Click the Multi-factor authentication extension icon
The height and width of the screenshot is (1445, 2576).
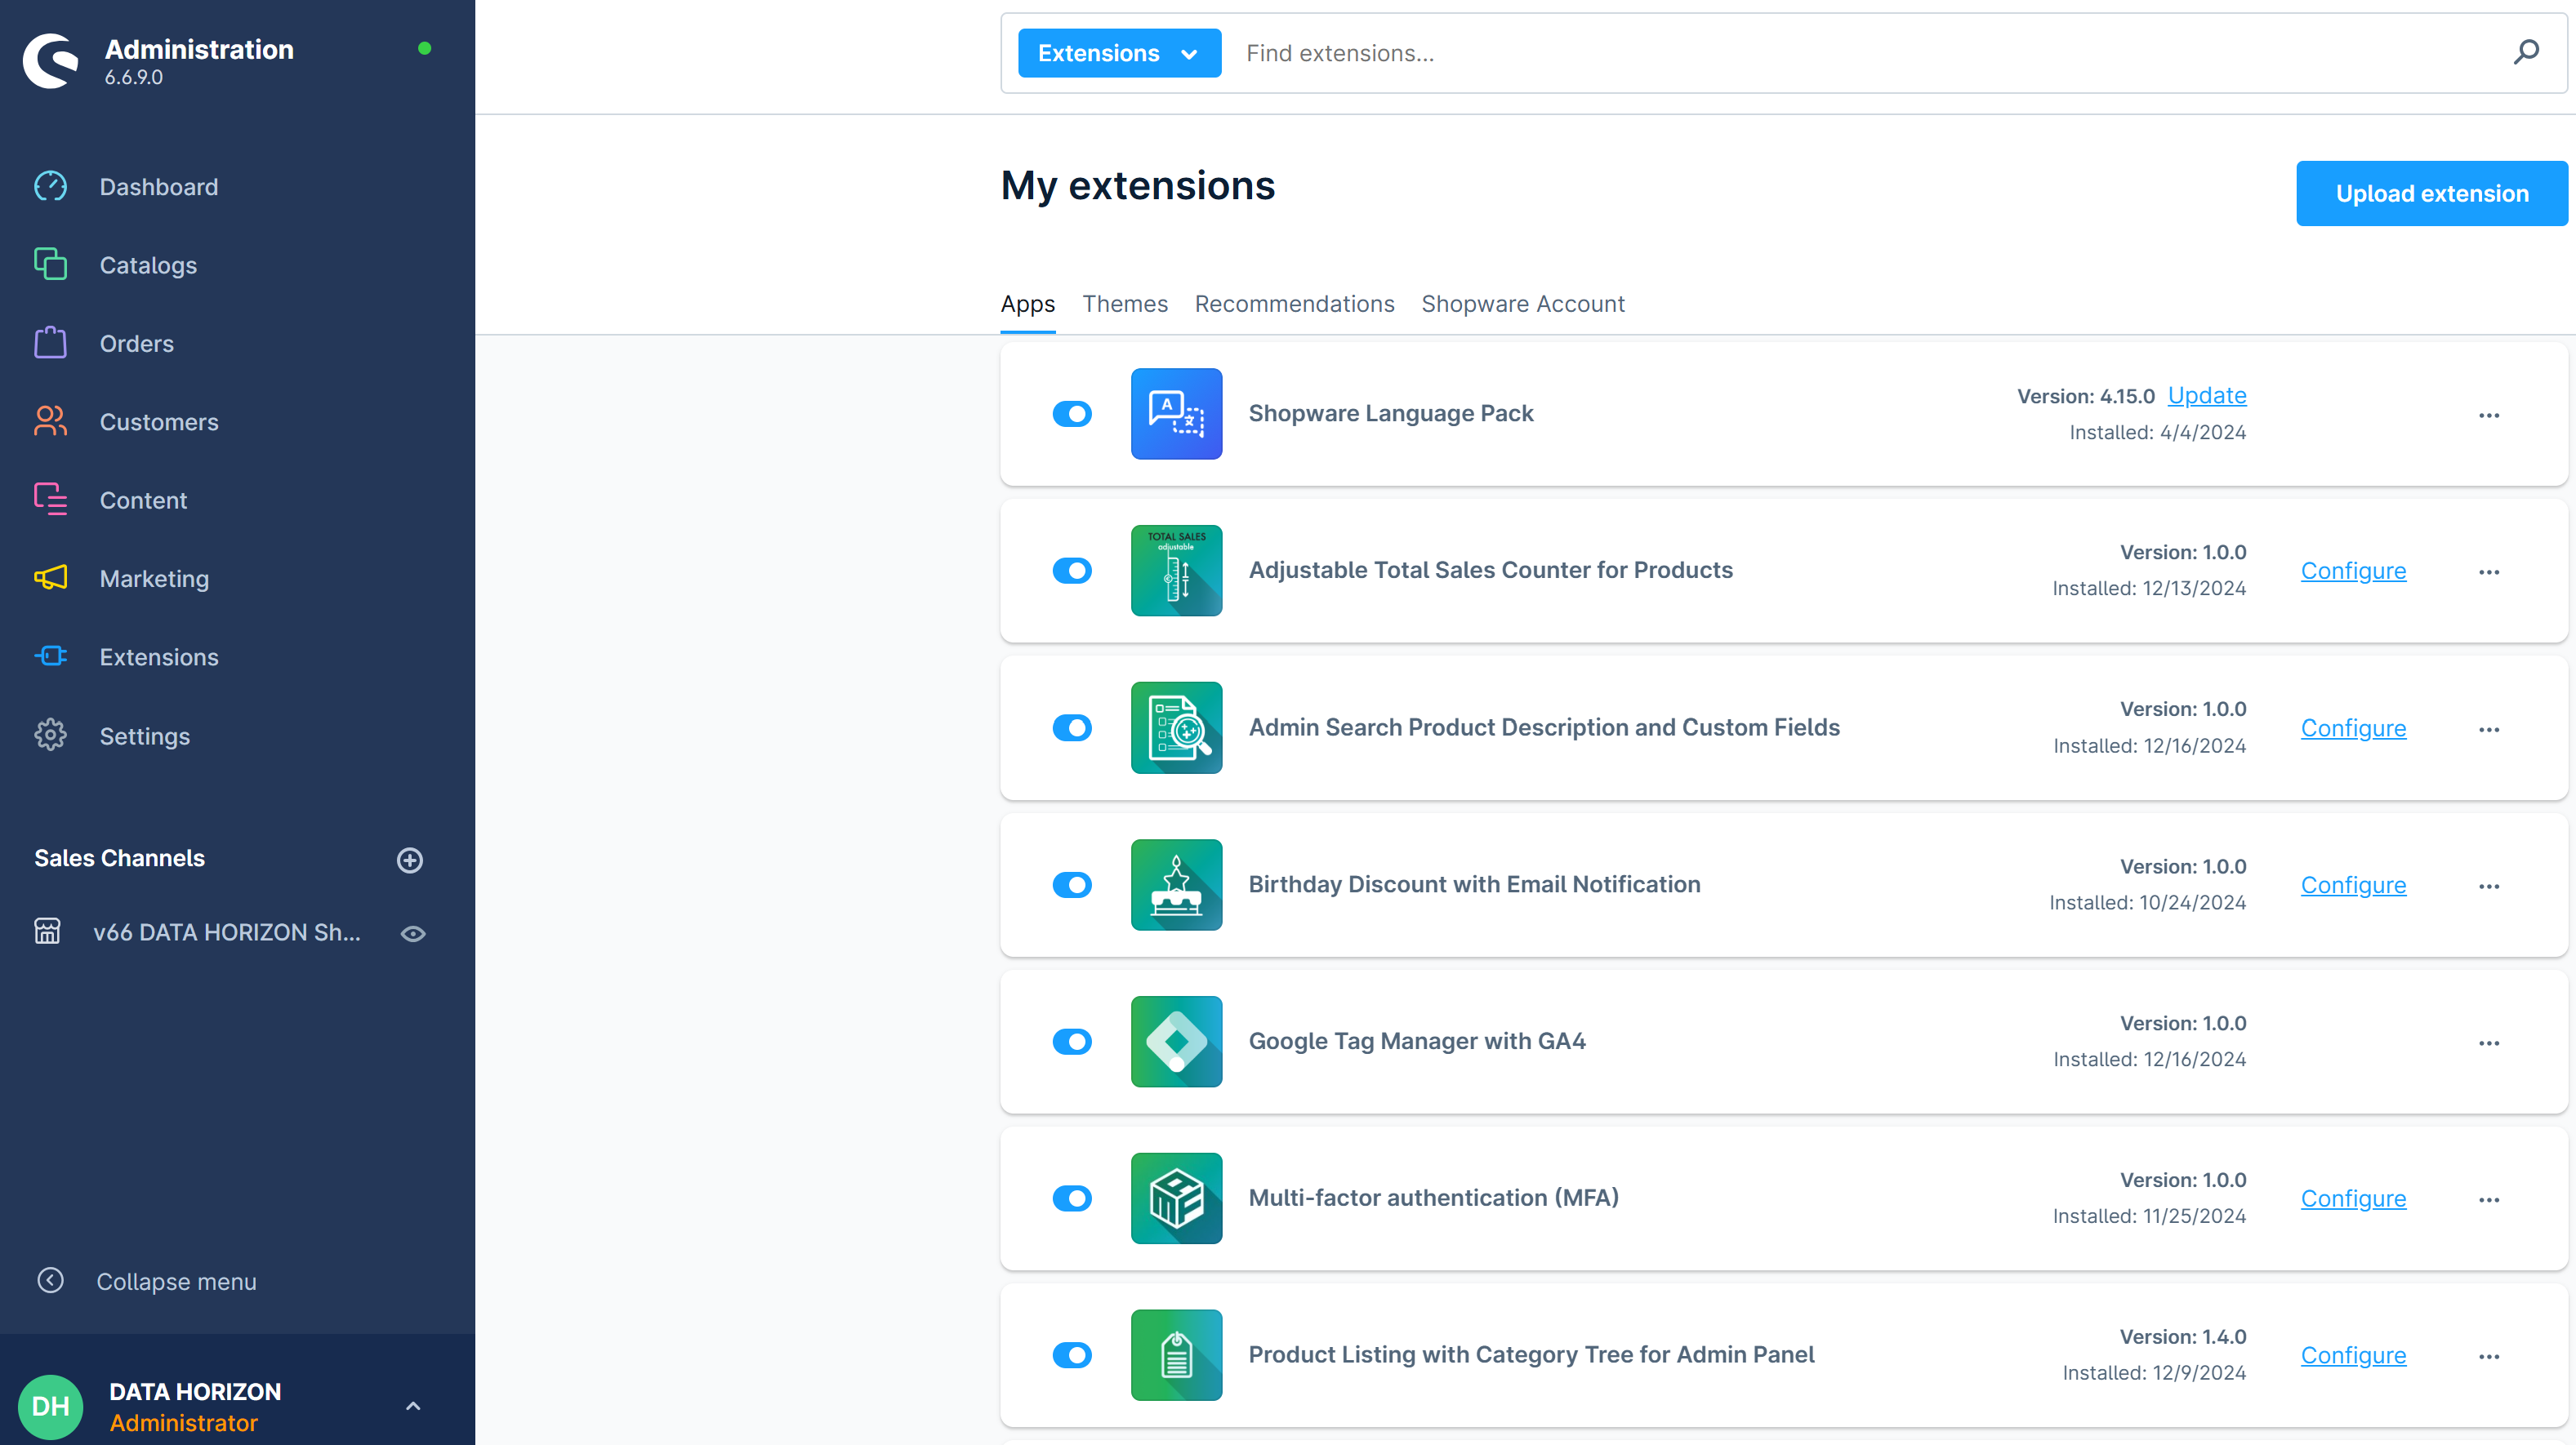pos(1176,1198)
